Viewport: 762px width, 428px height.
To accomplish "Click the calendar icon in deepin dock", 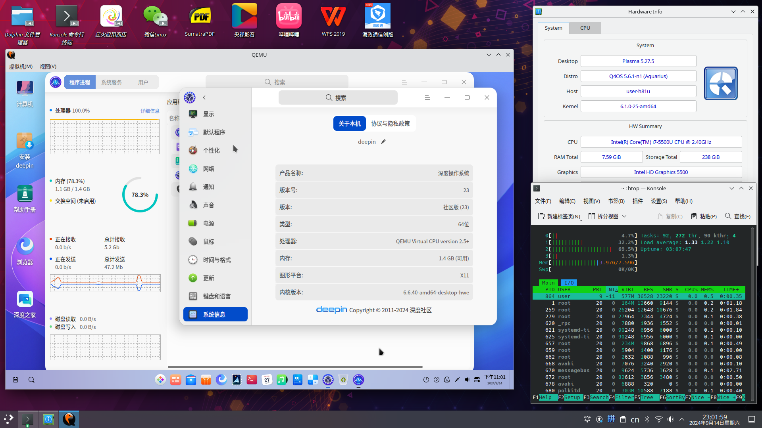I will coord(267,380).
